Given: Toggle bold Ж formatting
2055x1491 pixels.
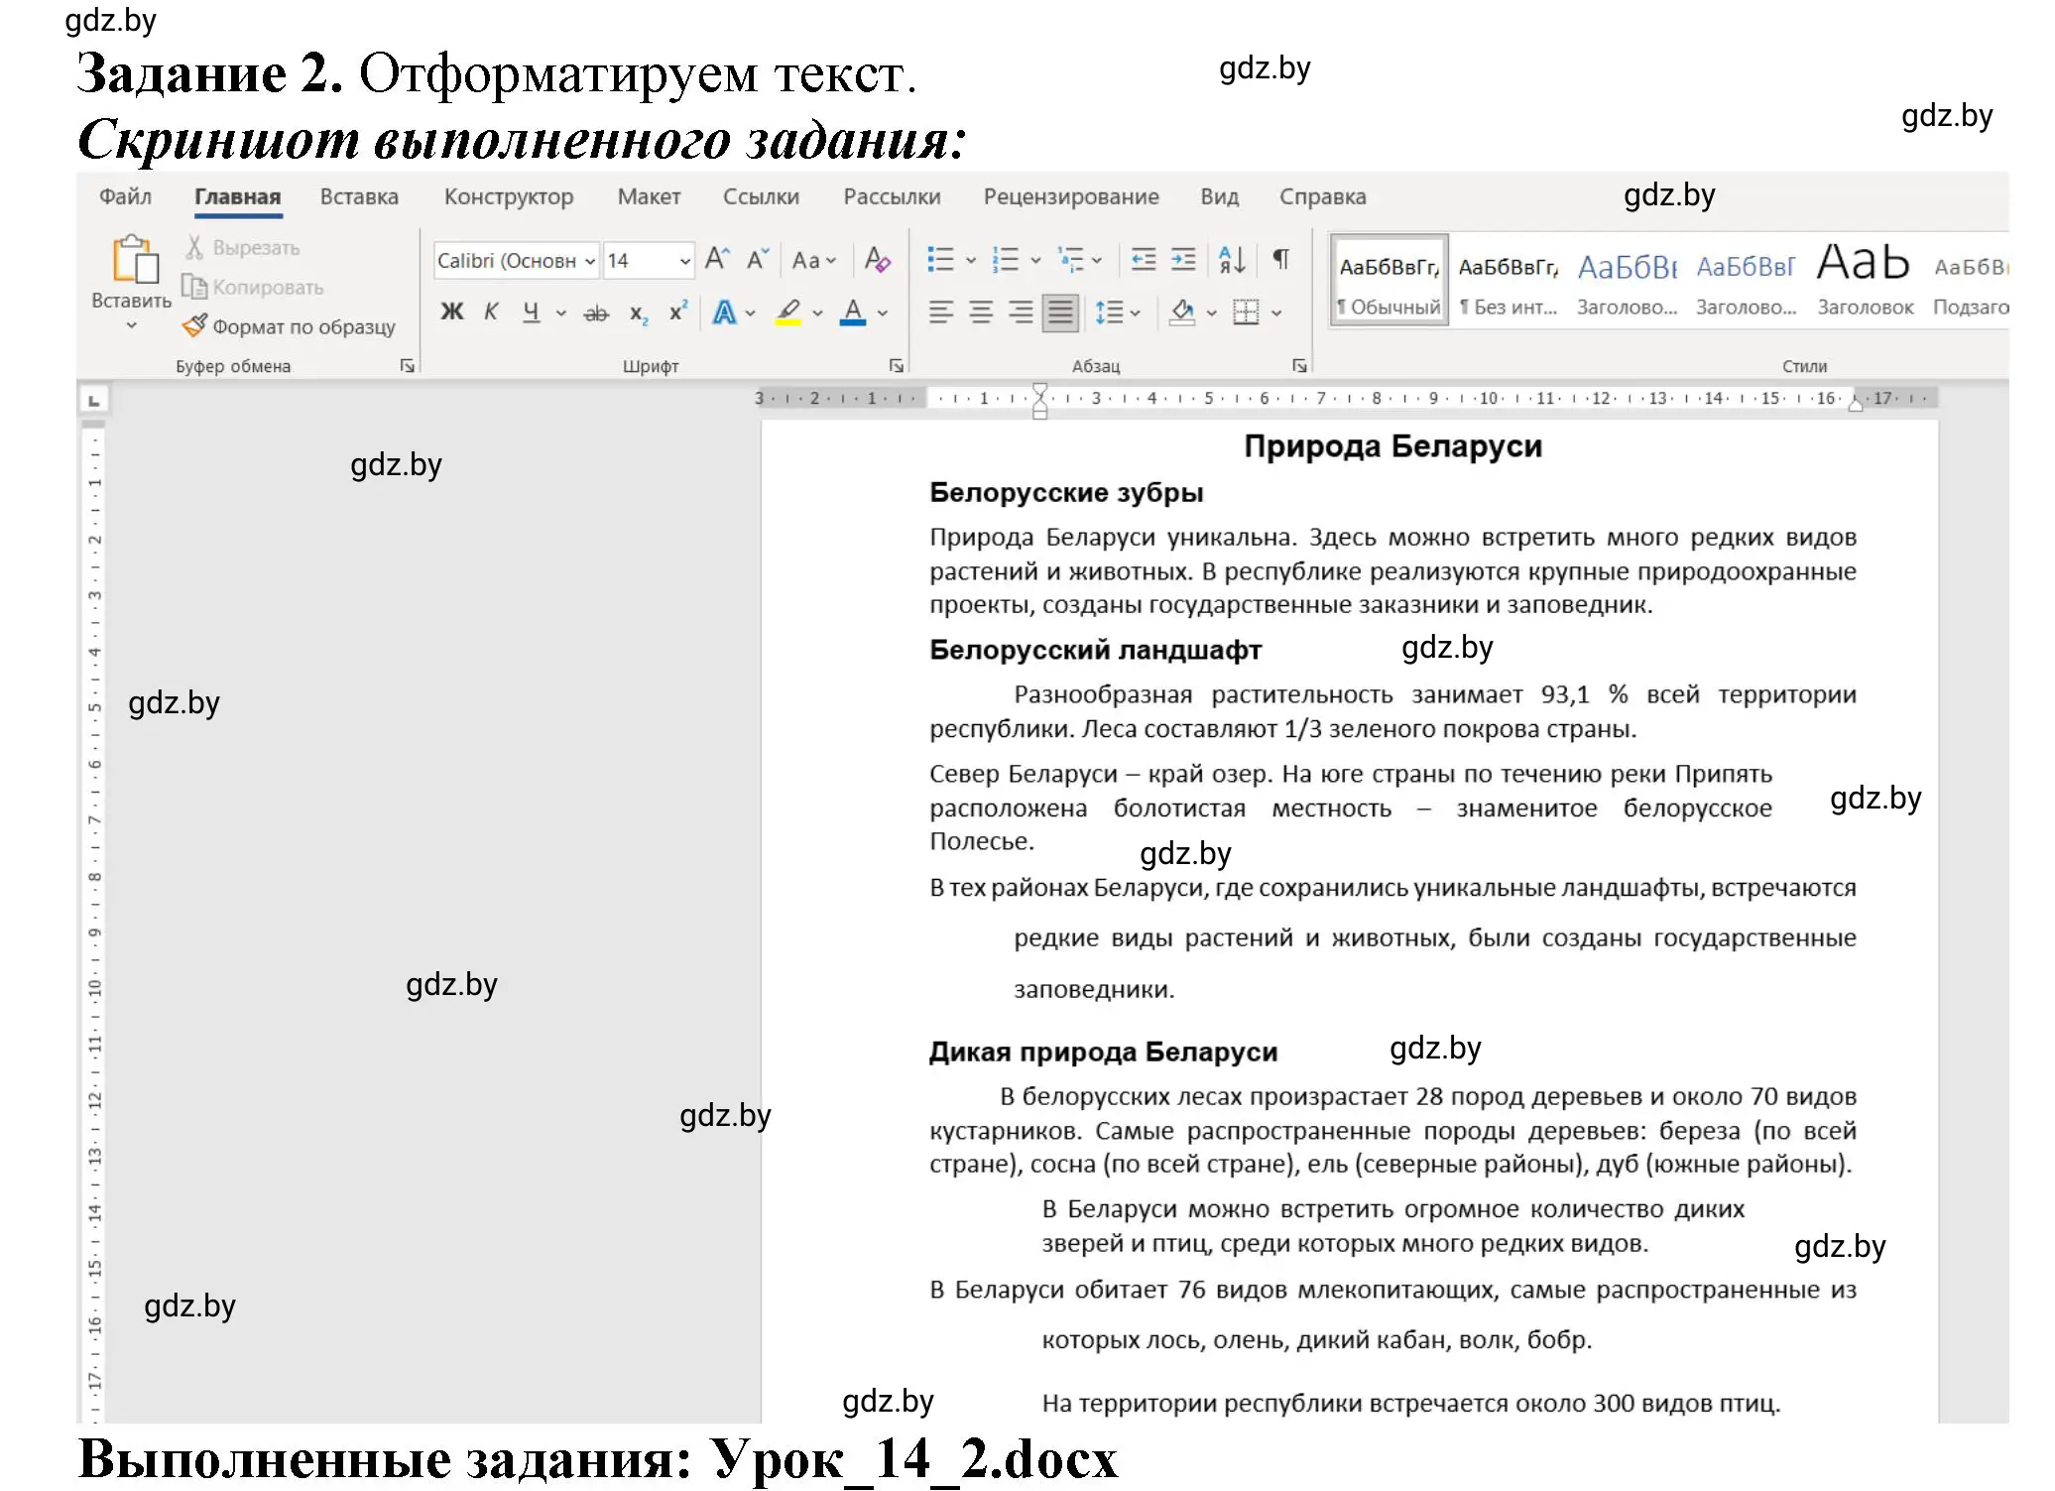Looking at the screenshot, I should tap(452, 312).
